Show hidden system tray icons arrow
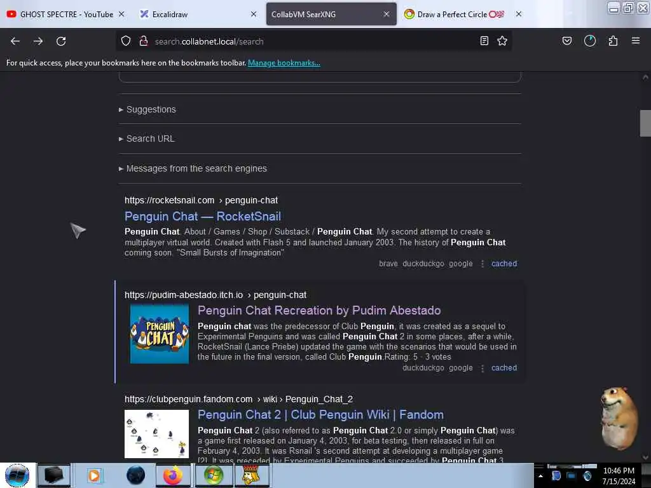Viewport: 651px width, 488px height. (540, 476)
